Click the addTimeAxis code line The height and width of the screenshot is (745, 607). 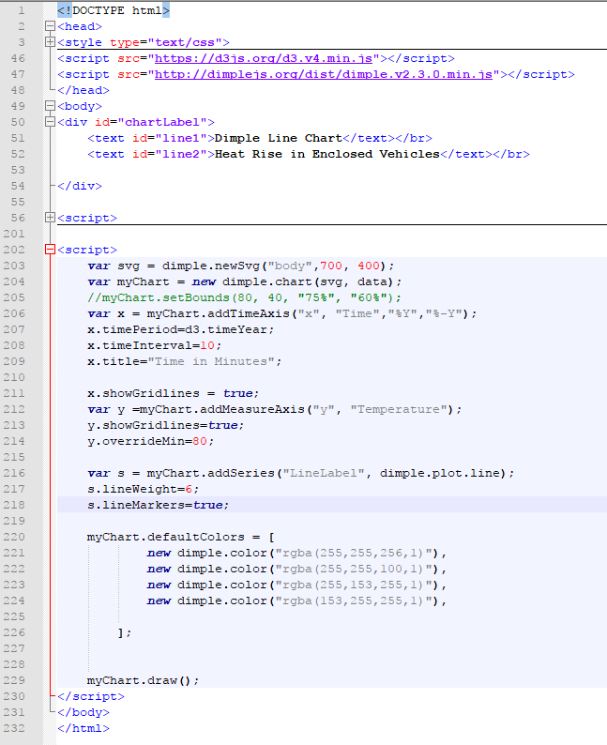[x=282, y=313]
